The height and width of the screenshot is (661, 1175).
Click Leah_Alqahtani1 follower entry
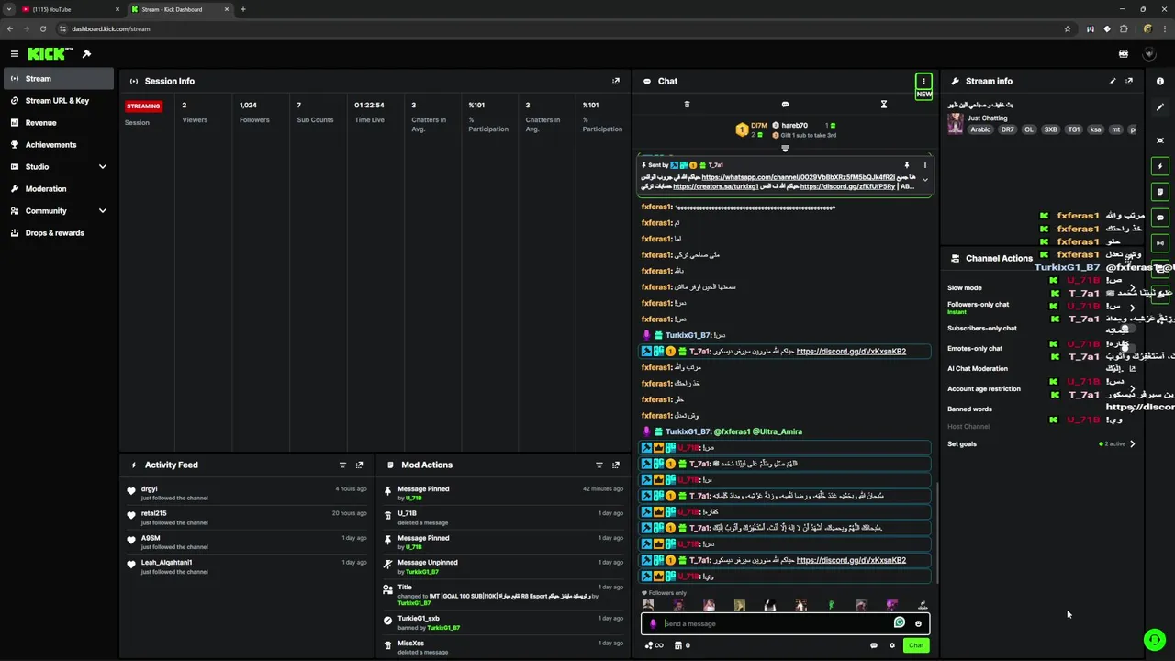pyautogui.click(x=166, y=562)
